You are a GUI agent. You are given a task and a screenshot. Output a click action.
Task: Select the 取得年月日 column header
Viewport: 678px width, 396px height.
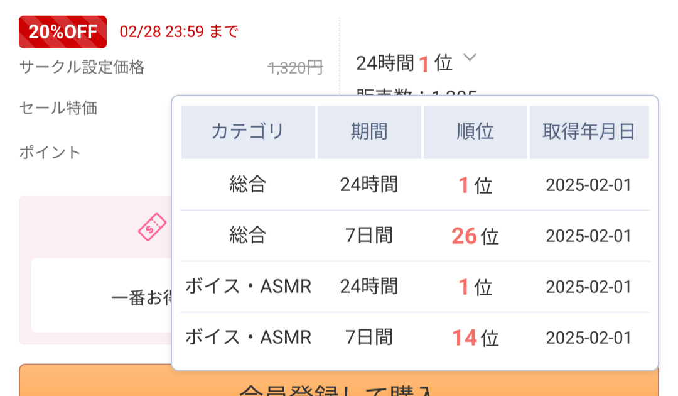click(589, 132)
